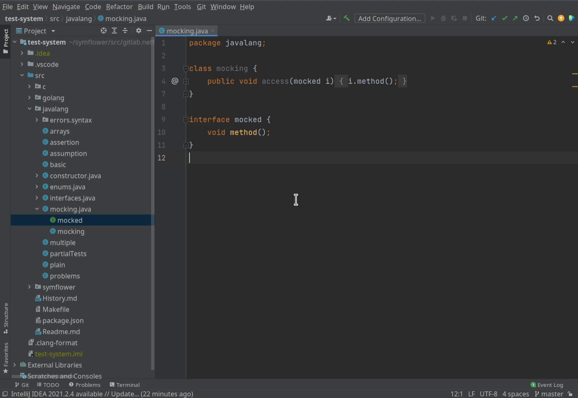Click Add Configuration button
This screenshot has width=578, height=398.
pyautogui.click(x=390, y=18)
